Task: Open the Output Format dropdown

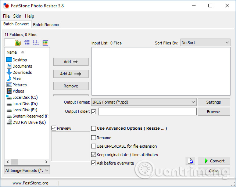Action: pos(144,102)
